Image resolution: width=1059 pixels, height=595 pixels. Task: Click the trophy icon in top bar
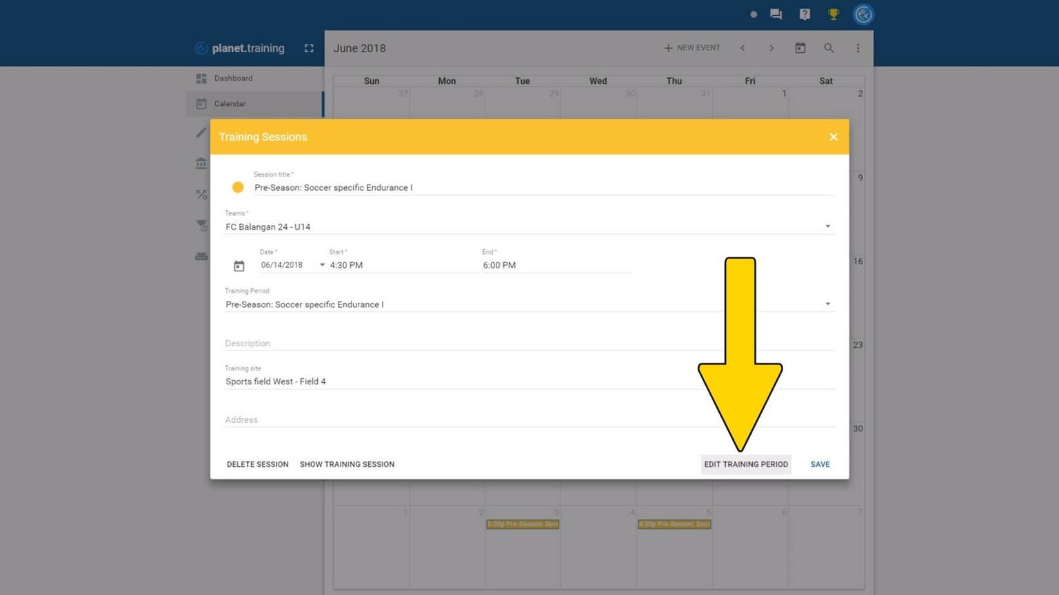pos(833,14)
